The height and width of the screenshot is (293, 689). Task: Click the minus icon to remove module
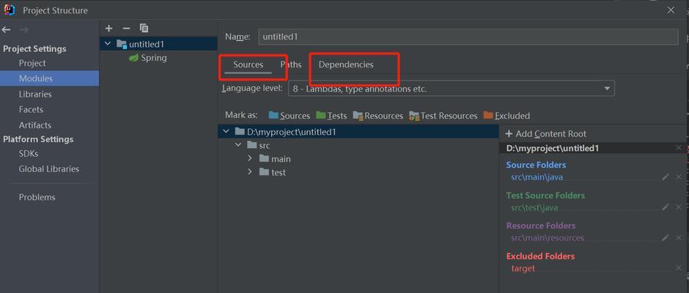(126, 28)
